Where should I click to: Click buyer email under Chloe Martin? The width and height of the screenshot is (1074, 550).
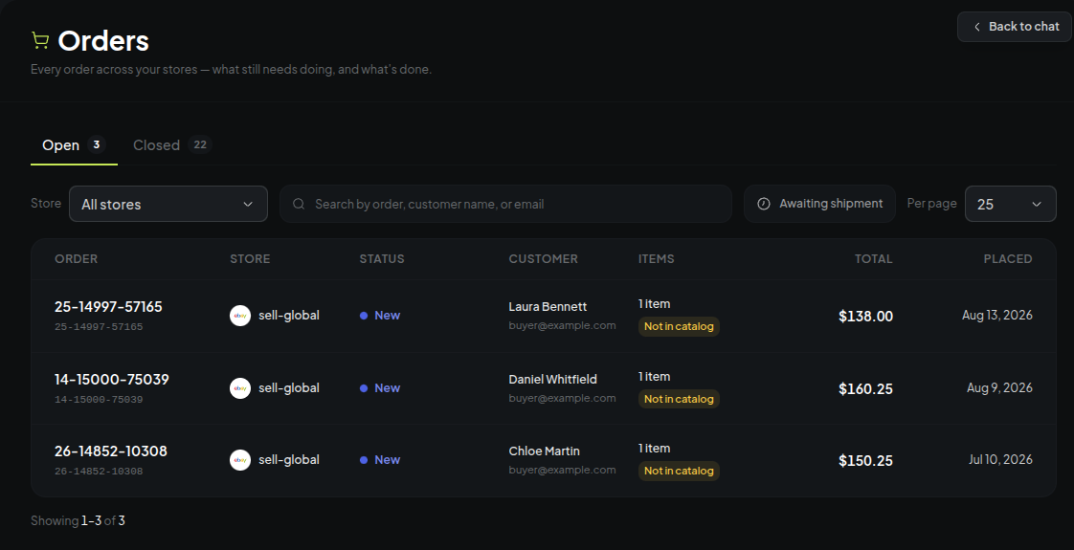[562, 470]
